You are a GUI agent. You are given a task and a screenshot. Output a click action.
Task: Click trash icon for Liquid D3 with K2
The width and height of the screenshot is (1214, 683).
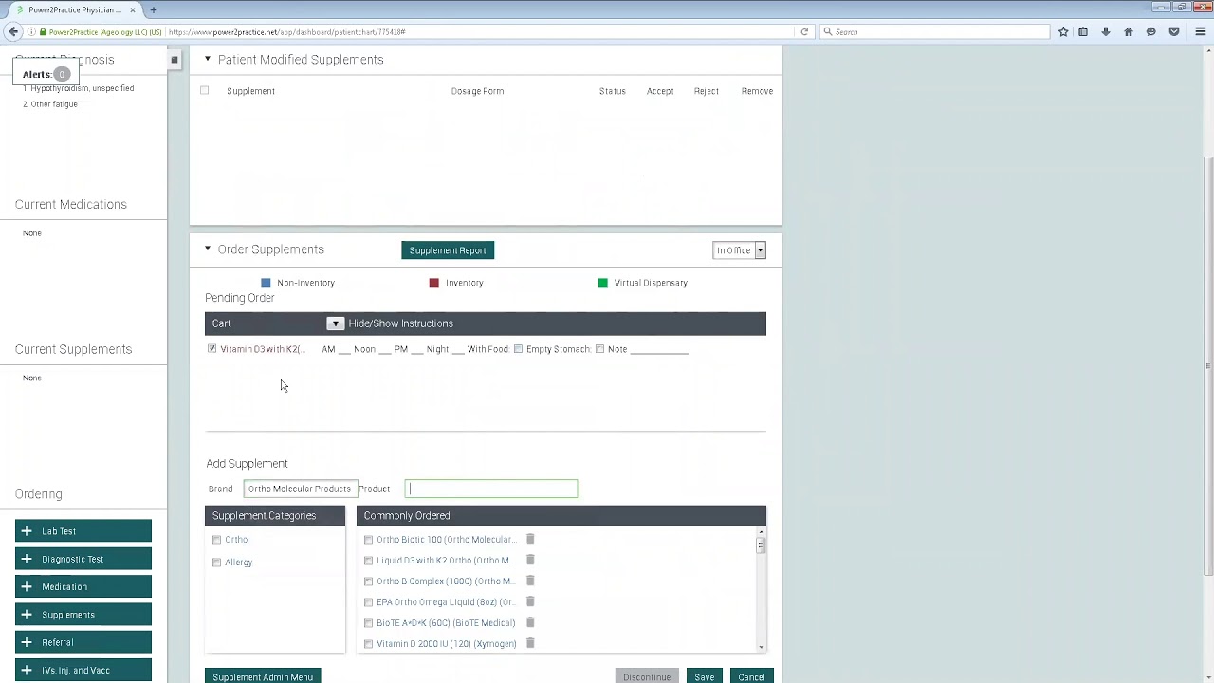[x=530, y=560]
